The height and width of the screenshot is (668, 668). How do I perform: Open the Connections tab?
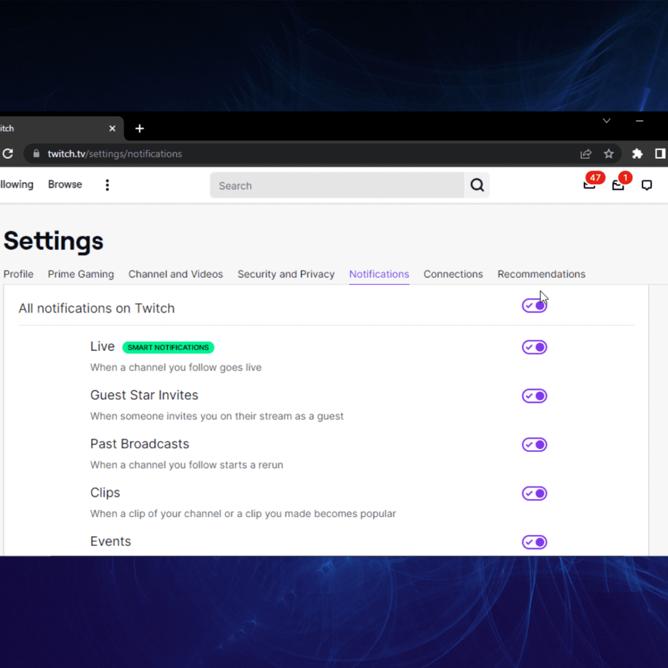click(x=453, y=274)
